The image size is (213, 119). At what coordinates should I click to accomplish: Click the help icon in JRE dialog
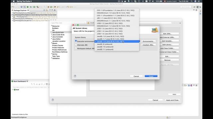75,76
